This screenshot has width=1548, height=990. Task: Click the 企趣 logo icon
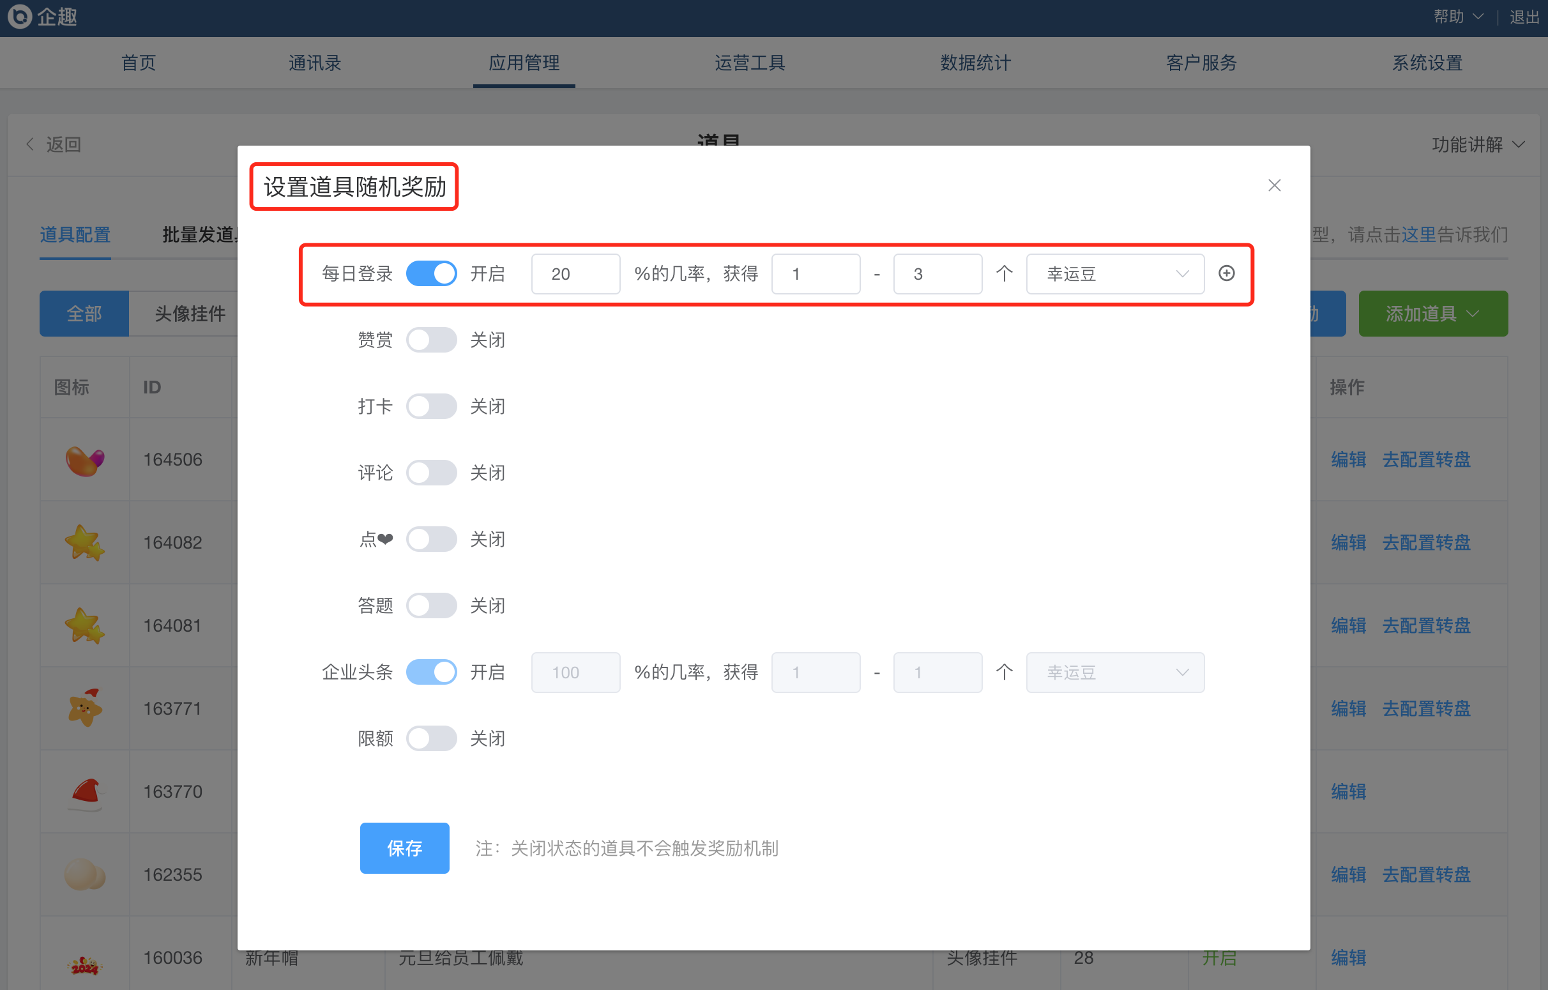pyautogui.click(x=19, y=16)
